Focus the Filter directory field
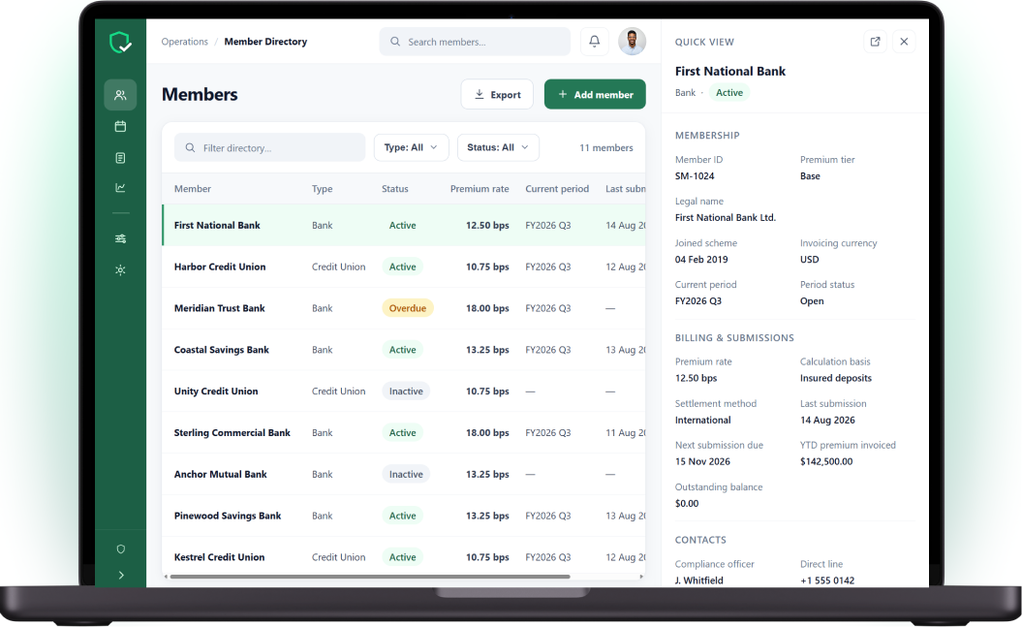The image size is (1022, 627). pos(270,148)
